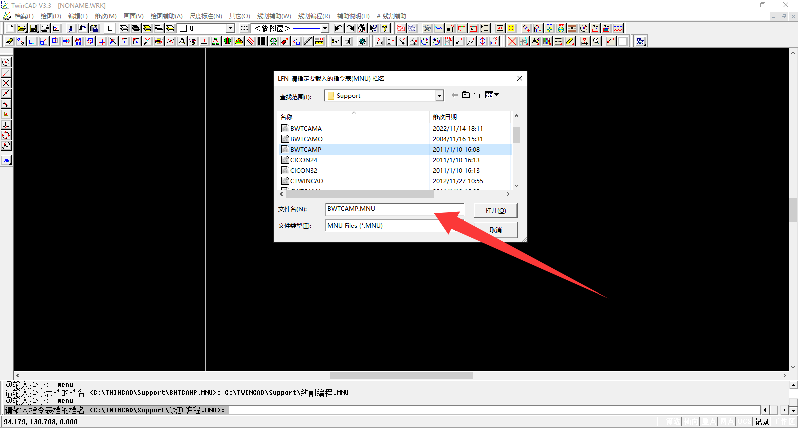Click the red X delete toolbar icon
This screenshot has width=798, height=428.
point(512,41)
